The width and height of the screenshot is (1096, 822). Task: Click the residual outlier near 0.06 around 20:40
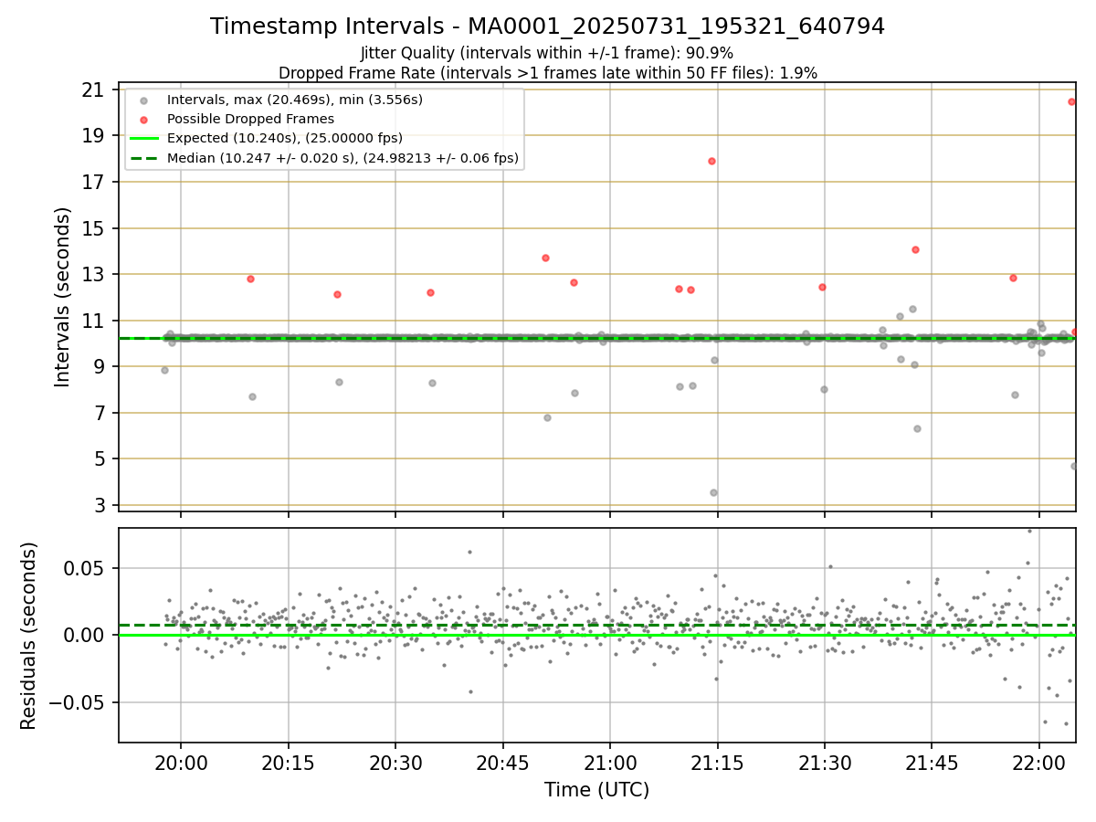coord(469,552)
